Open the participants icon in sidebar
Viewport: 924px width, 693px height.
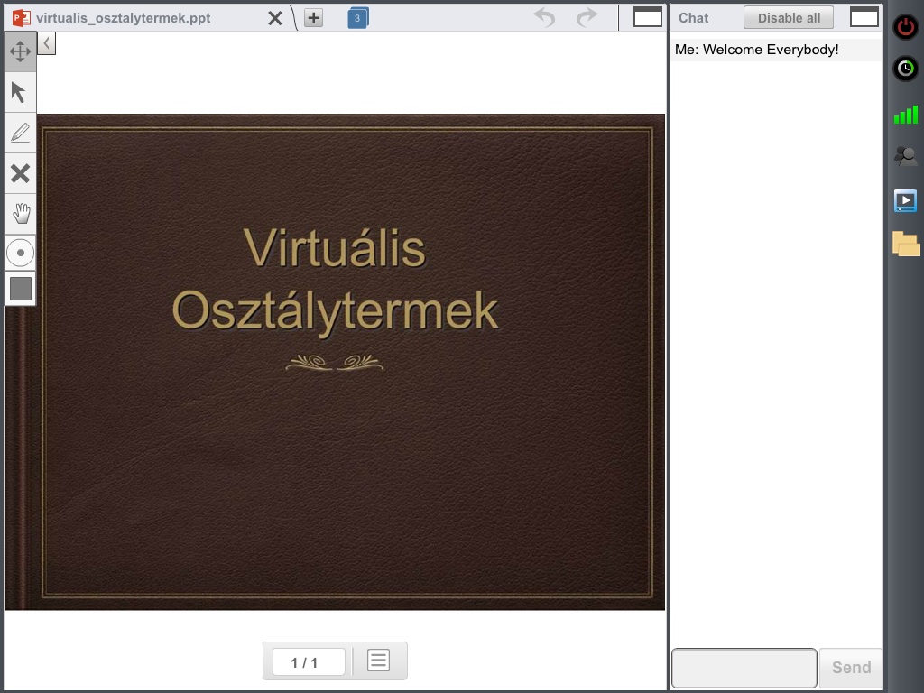[905, 156]
